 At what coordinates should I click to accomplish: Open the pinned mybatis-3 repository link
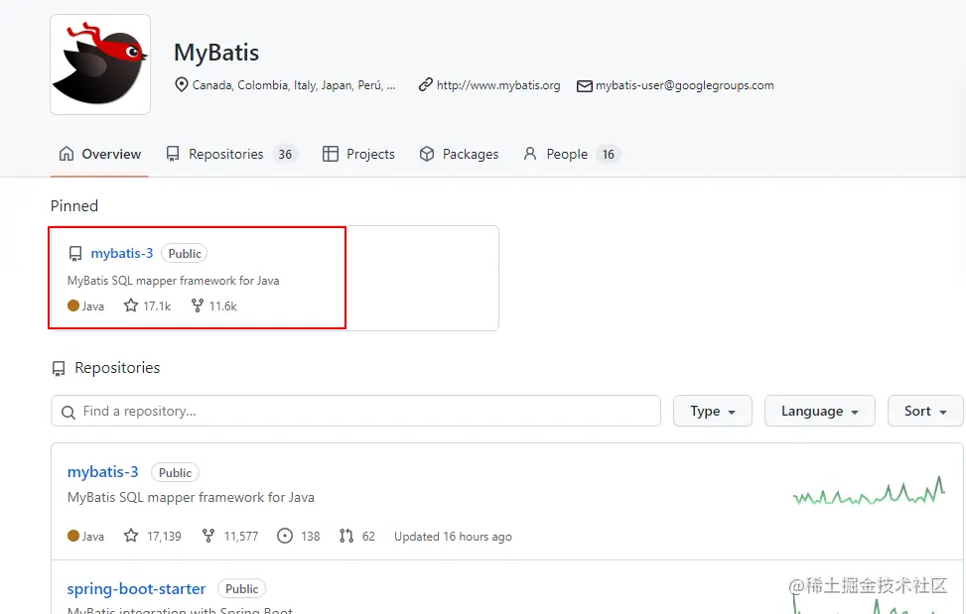pyautogui.click(x=122, y=254)
